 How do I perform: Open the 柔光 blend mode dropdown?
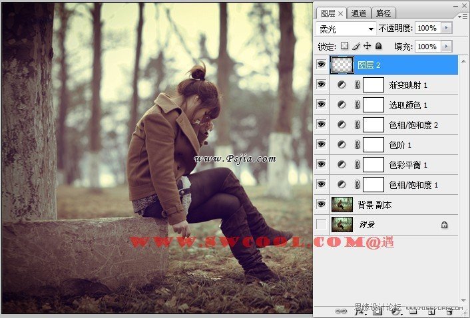(x=346, y=29)
